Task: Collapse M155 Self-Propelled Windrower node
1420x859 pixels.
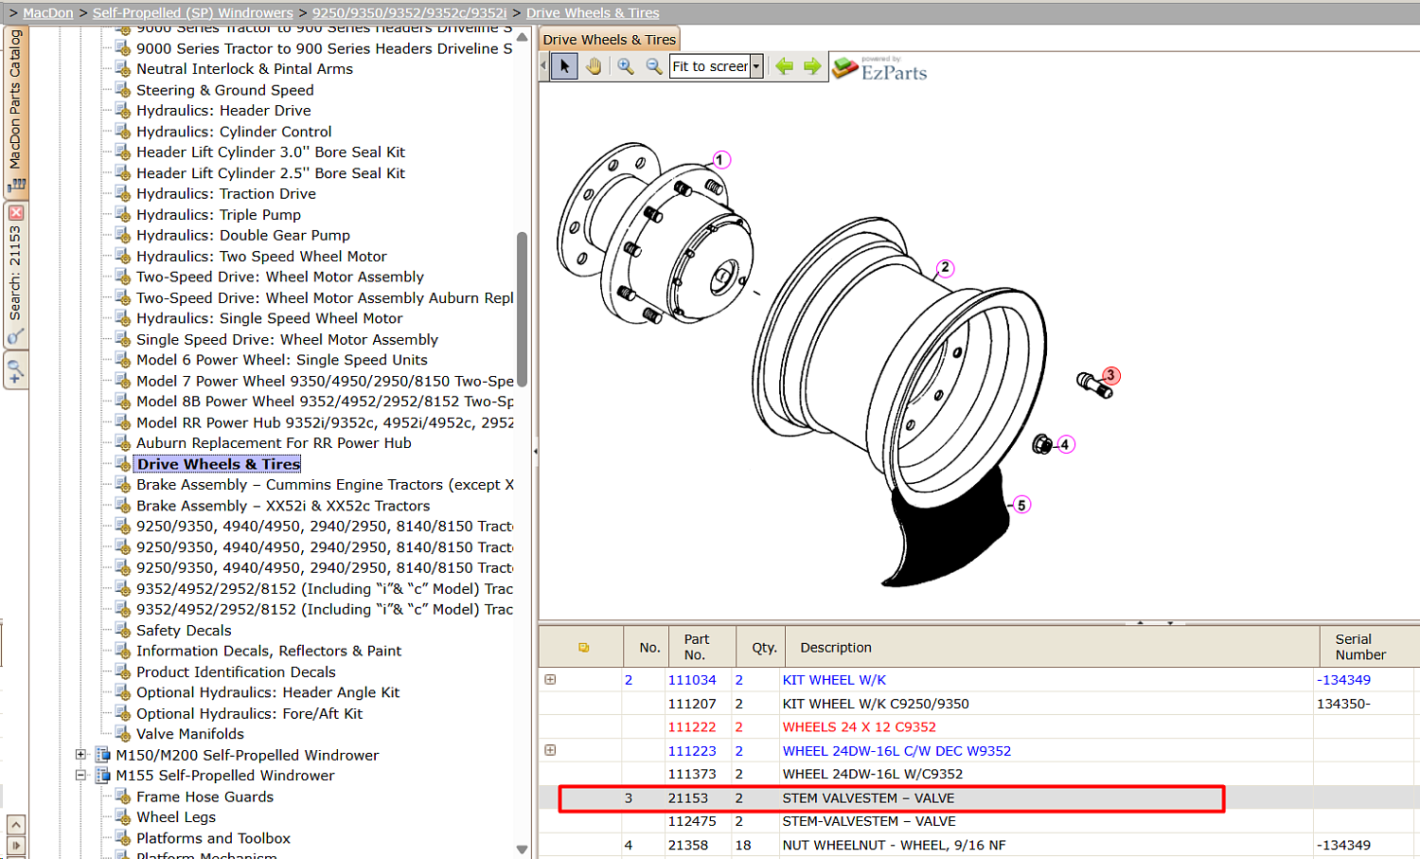Action: [80, 776]
